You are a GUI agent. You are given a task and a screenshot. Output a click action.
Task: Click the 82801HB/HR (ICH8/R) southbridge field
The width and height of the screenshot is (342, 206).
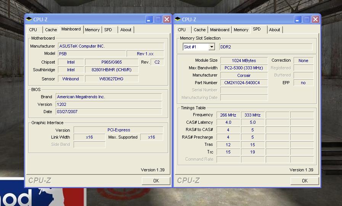pyautogui.click(x=112, y=70)
